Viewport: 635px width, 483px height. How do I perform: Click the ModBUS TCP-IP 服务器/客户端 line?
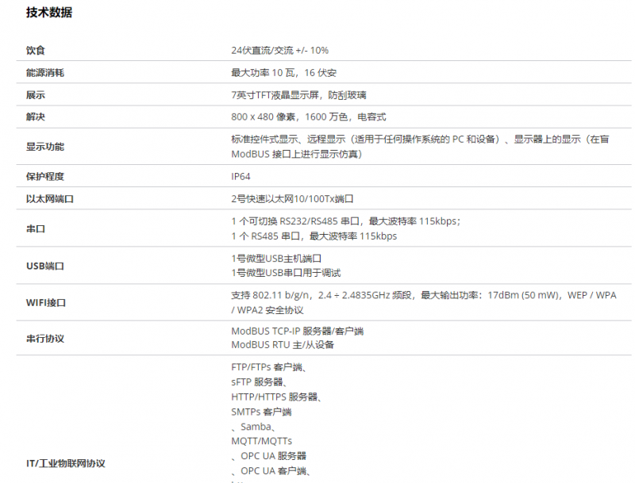(297, 331)
